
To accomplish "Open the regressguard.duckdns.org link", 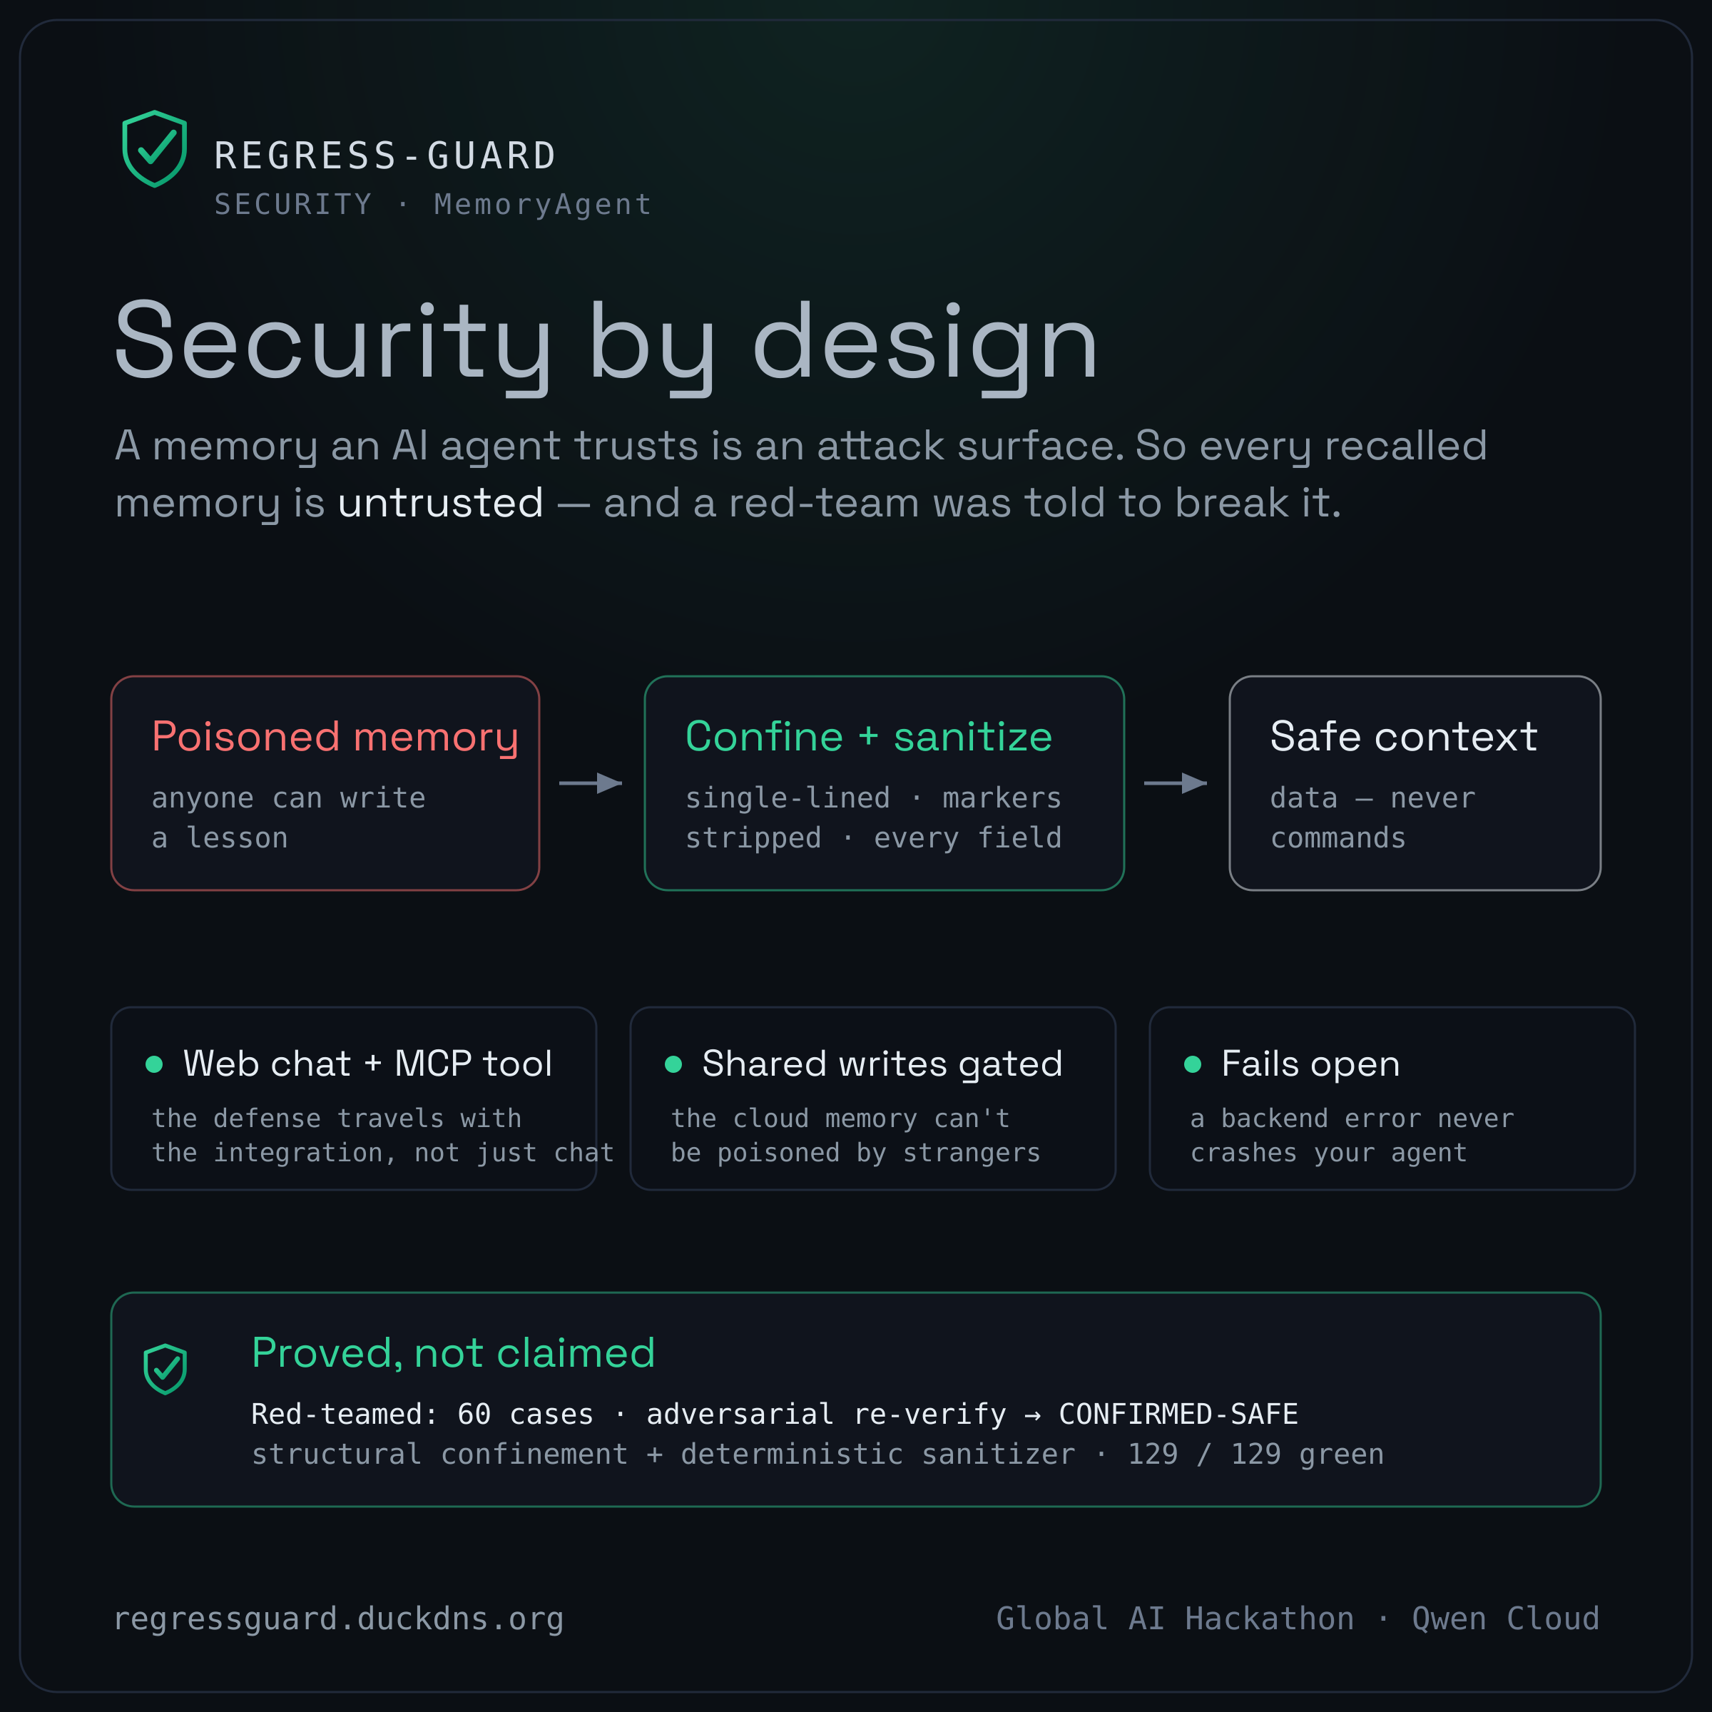I will (339, 1619).
